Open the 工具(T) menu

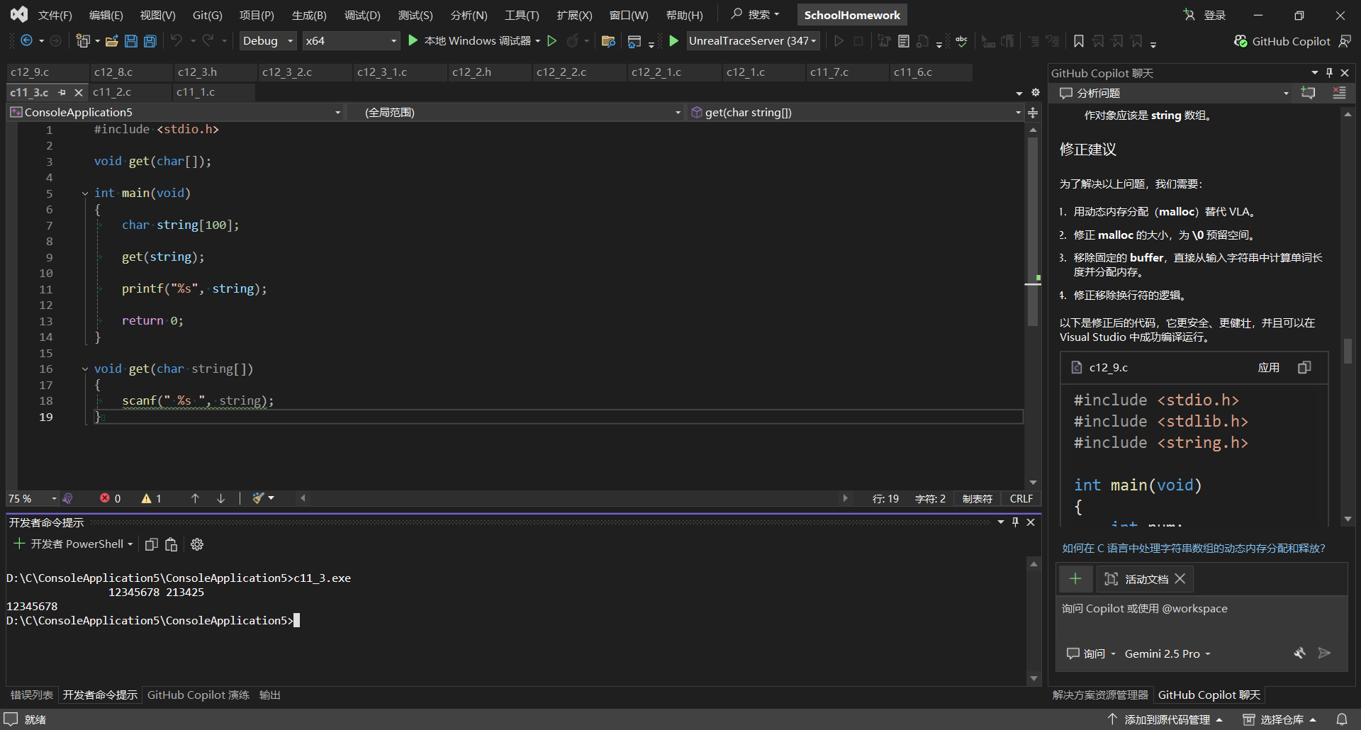tap(522, 15)
